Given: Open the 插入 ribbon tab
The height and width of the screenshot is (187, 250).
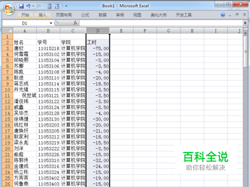Looking at the screenshot, I should coord(42,15).
